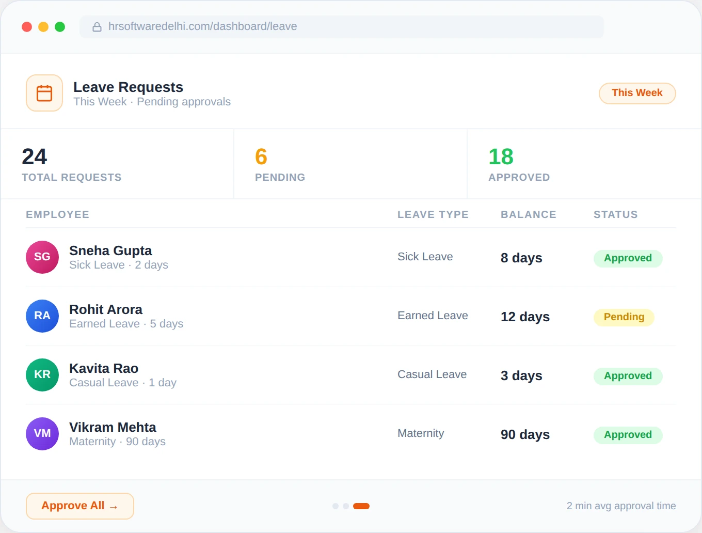Toggle Rohit Arora's Pending status badge
This screenshot has width=702, height=533.
click(624, 317)
